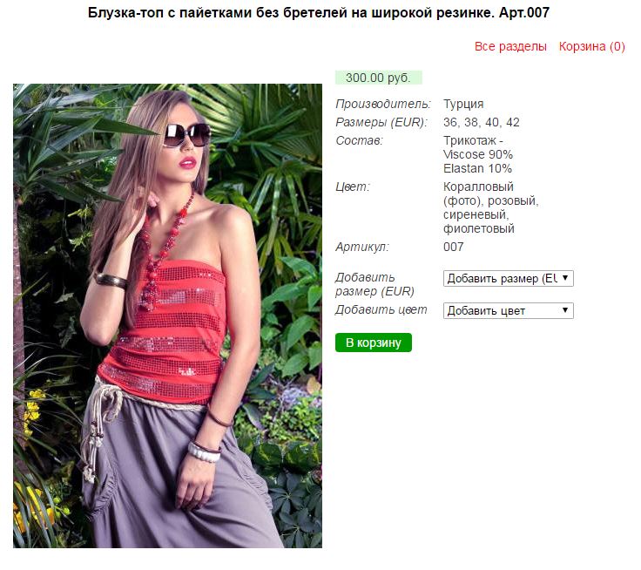Click the Viscose 90% composition text
Image resolution: width=641 pixels, height=570 pixels.
[477, 154]
